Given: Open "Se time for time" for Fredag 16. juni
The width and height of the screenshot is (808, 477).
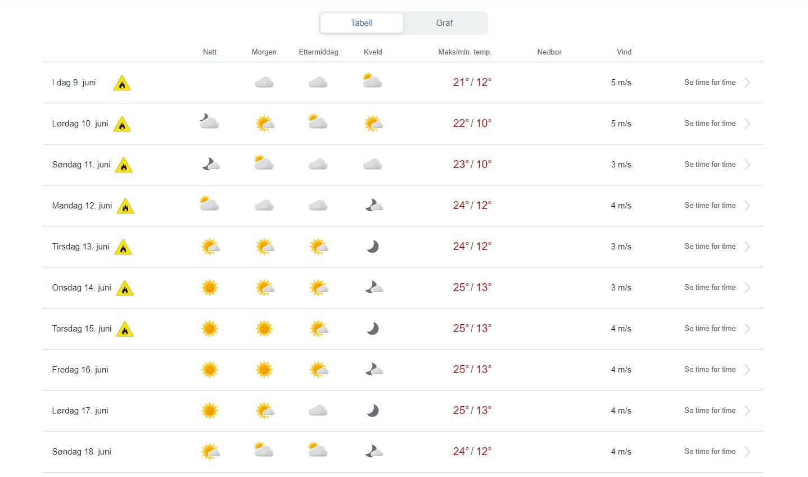Looking at the screenshot, I should (710, 370).
